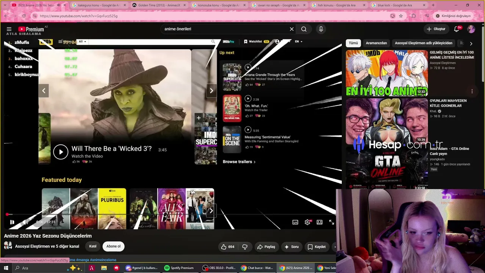This screenshot has height=273, width=485.
Task: Open EN İYİ 100 ANİME video thumbnail
Action: pyautogui.click(x=386, y=73)
